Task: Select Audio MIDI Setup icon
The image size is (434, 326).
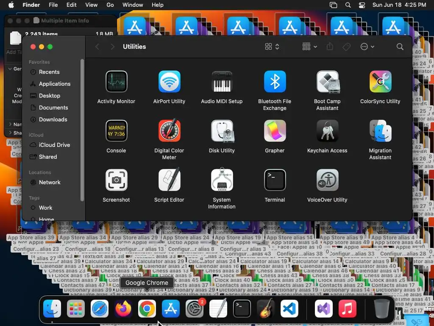Action: 222,81
